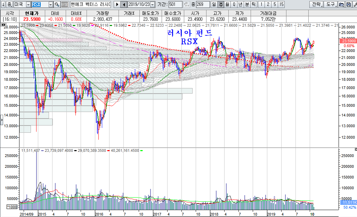Click the legend left-right arrows icon
The height and width of the screenshot is (217, 357).
pos(3,25)
